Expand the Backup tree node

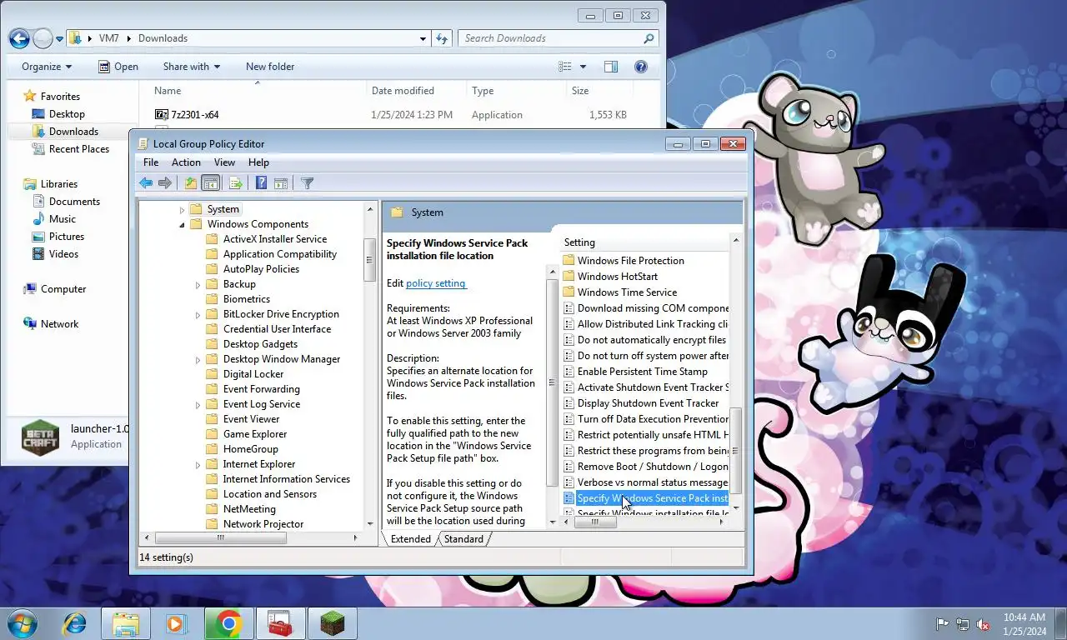pos(198,285)
